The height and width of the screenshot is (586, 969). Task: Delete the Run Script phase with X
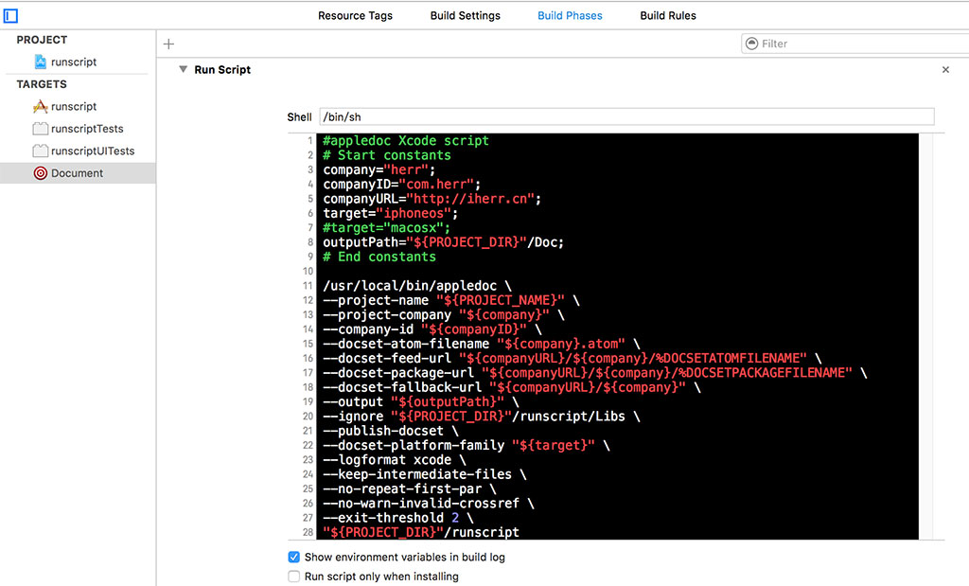945,70
